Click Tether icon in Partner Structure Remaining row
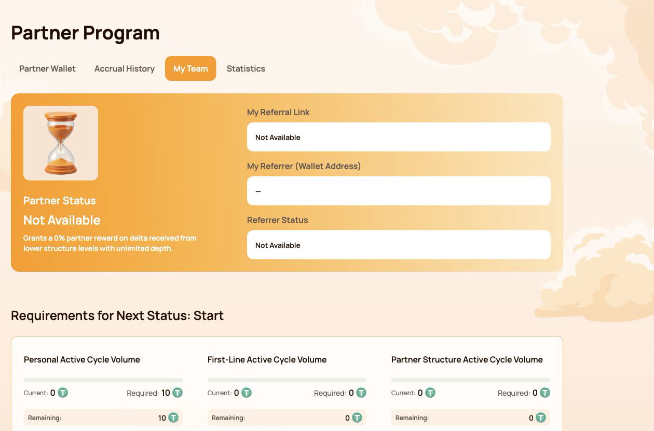The height and width of the screenshot is (431, 654). click(541, 418)
